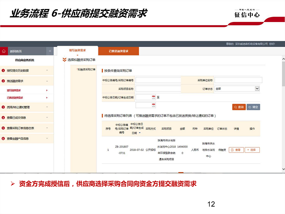Open the end date calendar picker icon
This screenshot has width=285, height=214.
click(x=153, y=105)
